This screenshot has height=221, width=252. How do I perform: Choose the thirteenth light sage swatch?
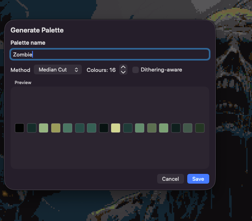(164, 128)
